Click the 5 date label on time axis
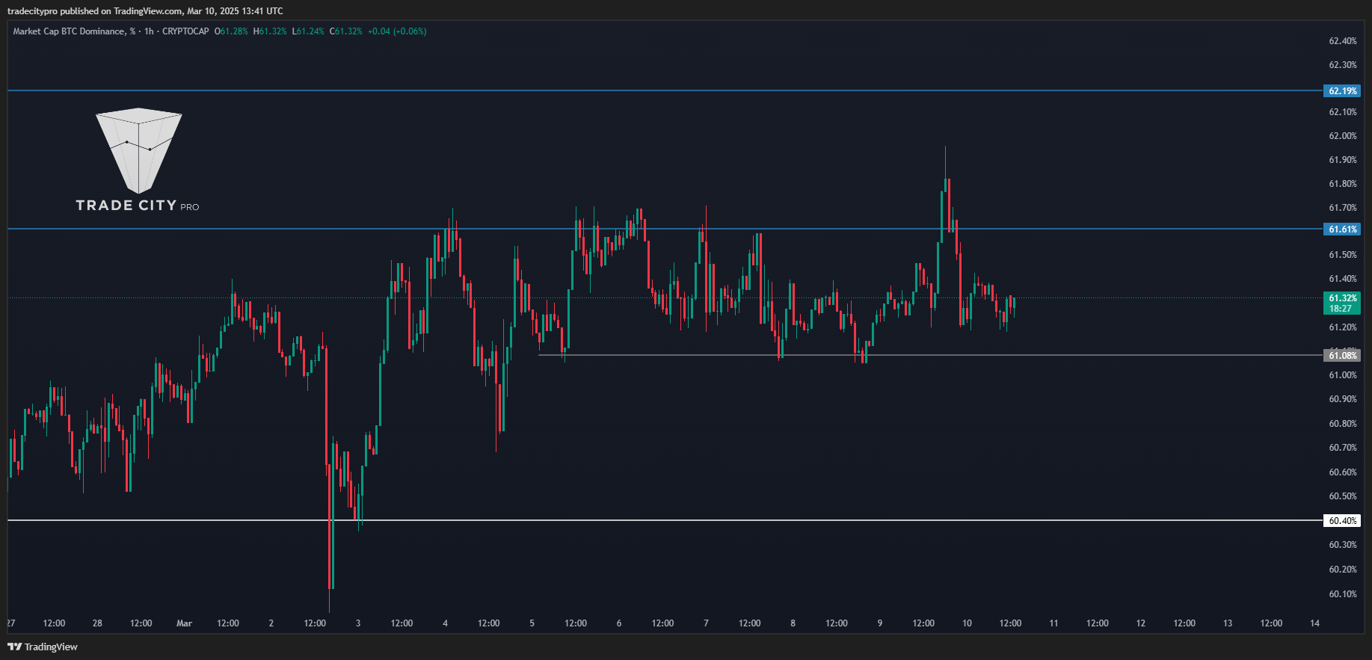 (532, 623)
